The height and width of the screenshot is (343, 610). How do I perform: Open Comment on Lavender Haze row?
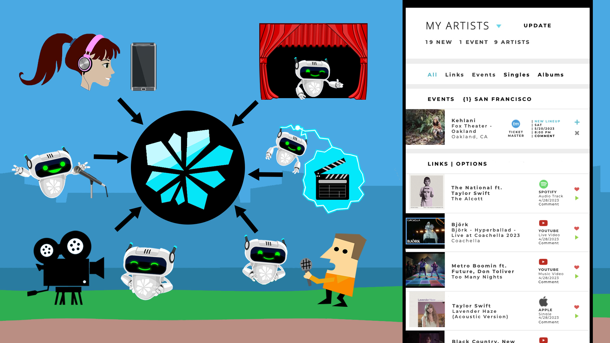[x=549, y=322]
